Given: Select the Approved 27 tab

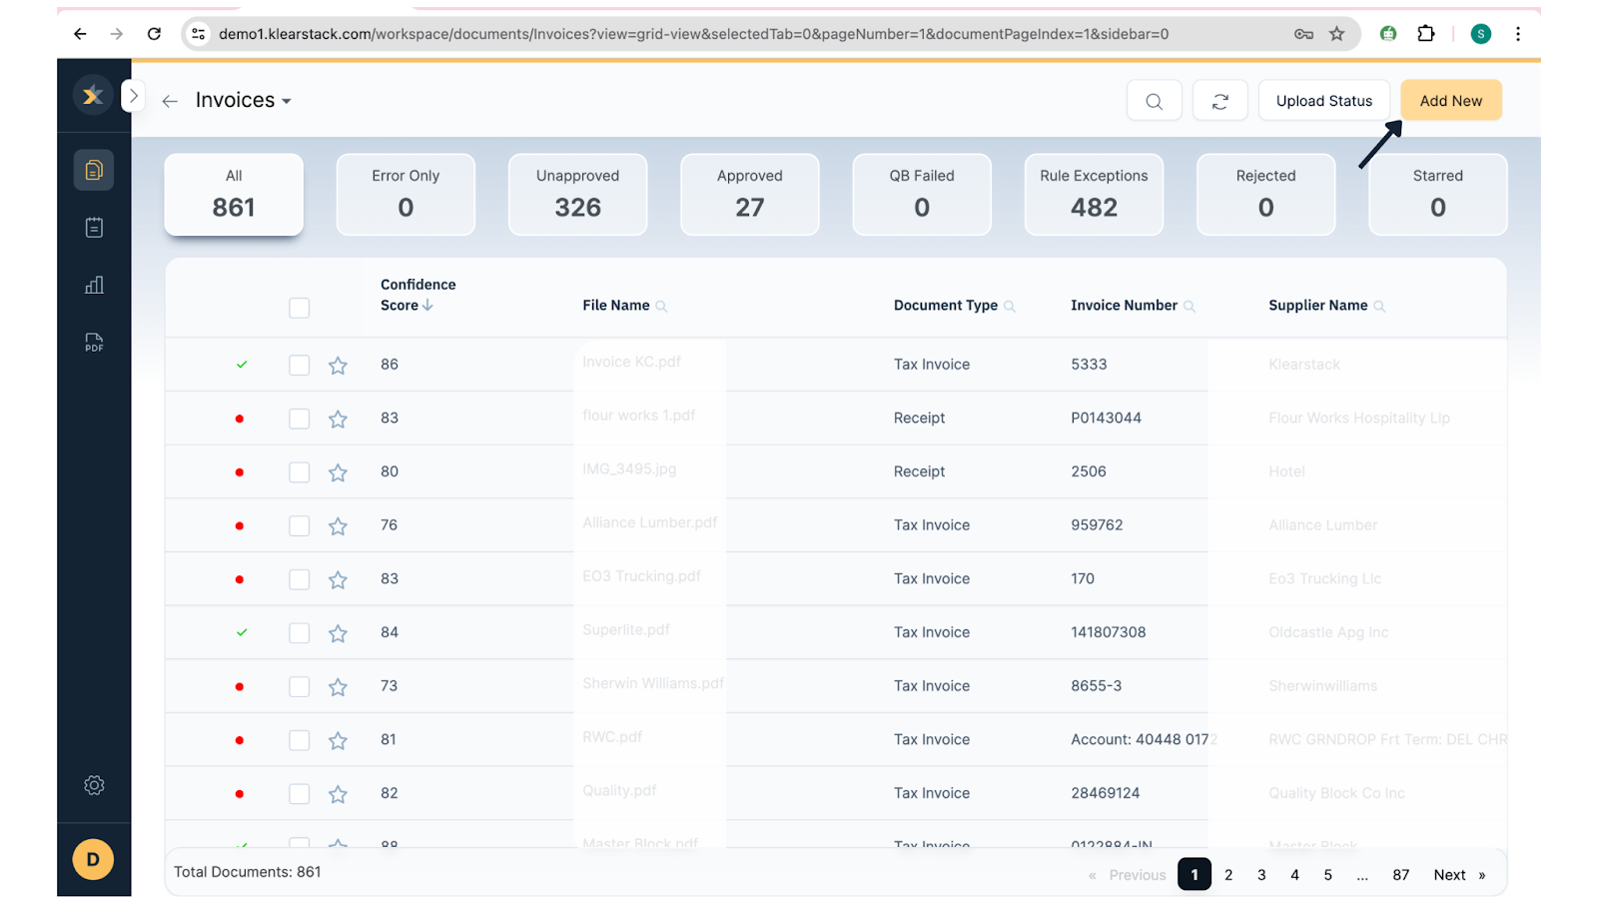Looking at the screenshot, I should pos(750,195).
